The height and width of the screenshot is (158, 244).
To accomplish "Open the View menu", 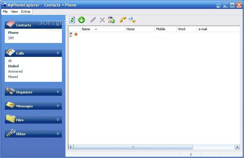I will click(x=14, y=12).
